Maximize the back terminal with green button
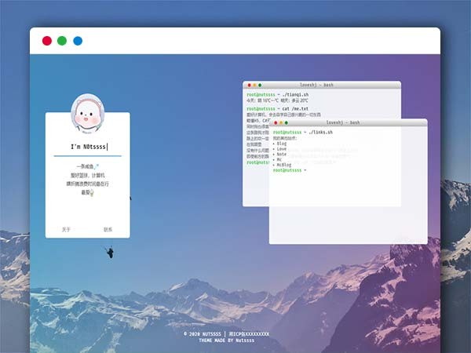 click(x=259, y=85)
